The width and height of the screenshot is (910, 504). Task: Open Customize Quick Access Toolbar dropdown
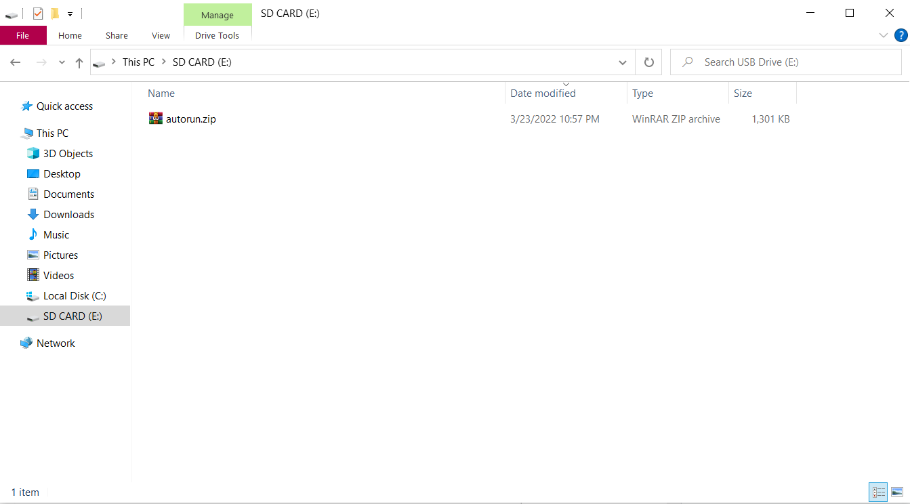tap(70, 14)
